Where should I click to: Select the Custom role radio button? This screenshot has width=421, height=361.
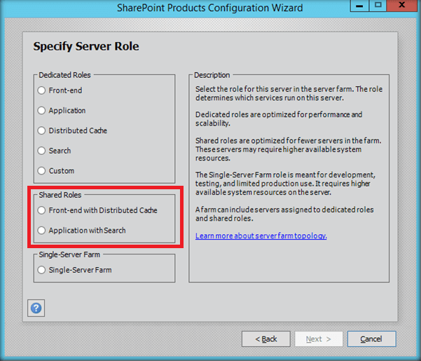pyautogui.click(x=41, y=171)
